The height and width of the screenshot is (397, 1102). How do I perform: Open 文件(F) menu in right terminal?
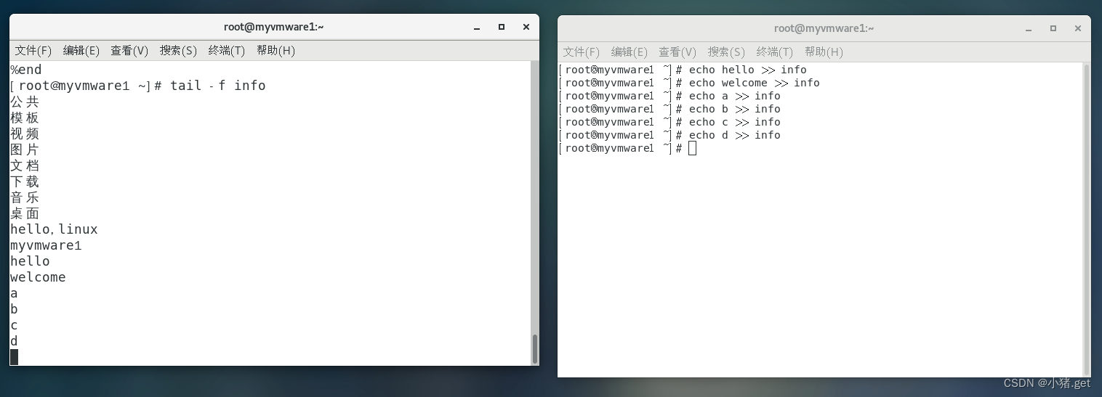582,52
